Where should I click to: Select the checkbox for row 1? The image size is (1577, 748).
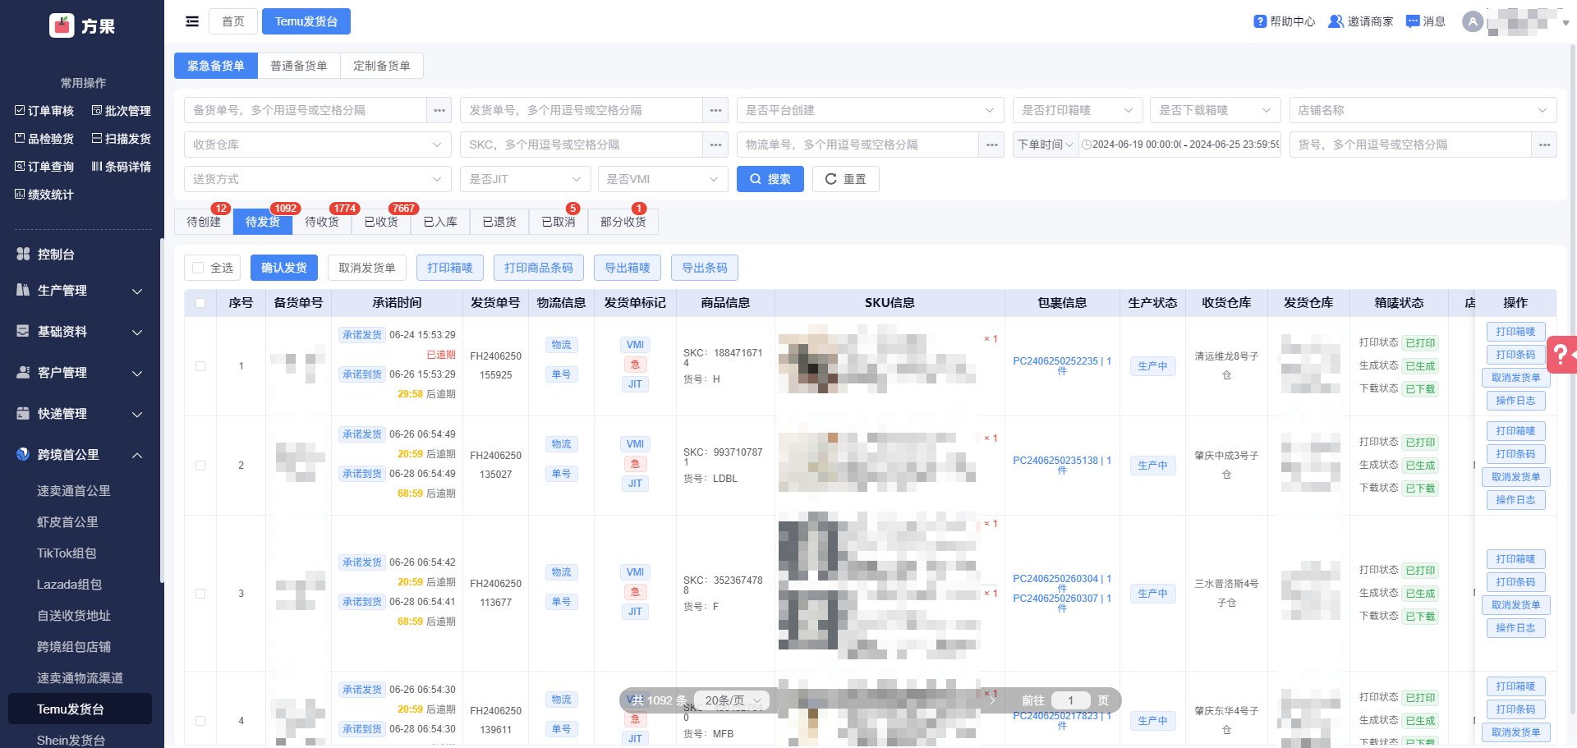coord(200,366)
